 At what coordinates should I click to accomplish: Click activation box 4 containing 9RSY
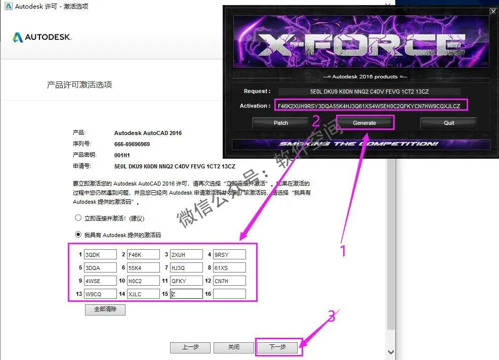pos(229,254)
